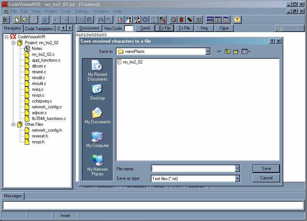Collapse the Other Files tree node
Image resolution: width=307 pixels, height=221 pixels.
tap(13, 124)
